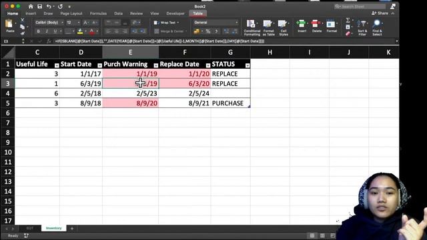Viewport: 427px width, 240px height.
Task: Click the Fill down icon below AutoSum
Action: pos(348,27)
